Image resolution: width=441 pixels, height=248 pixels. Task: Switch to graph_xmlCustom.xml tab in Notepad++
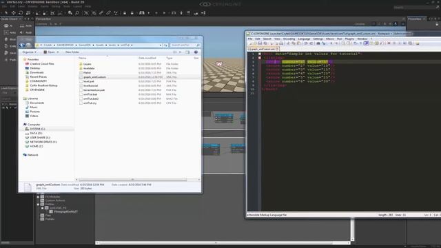[x=263, y=49]
